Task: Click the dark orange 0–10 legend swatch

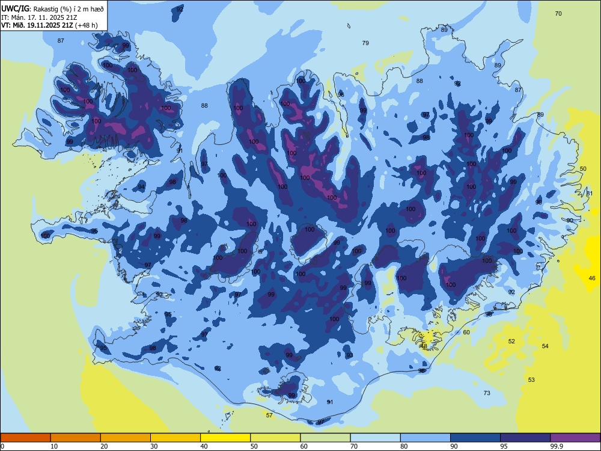Action: point(25,438)
